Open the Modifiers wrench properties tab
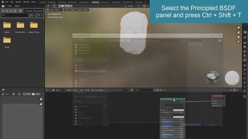Image resolution: width=248 pixels, height=139 pixels. pos(245,69)
